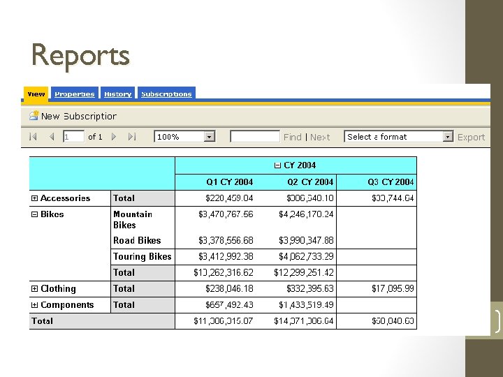This screenshot has width=503, height=377.
Task: Click the Q3 CY 2004 column header
Action: (x=391, y=182)
